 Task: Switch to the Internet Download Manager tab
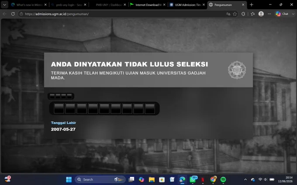[148, 5]
